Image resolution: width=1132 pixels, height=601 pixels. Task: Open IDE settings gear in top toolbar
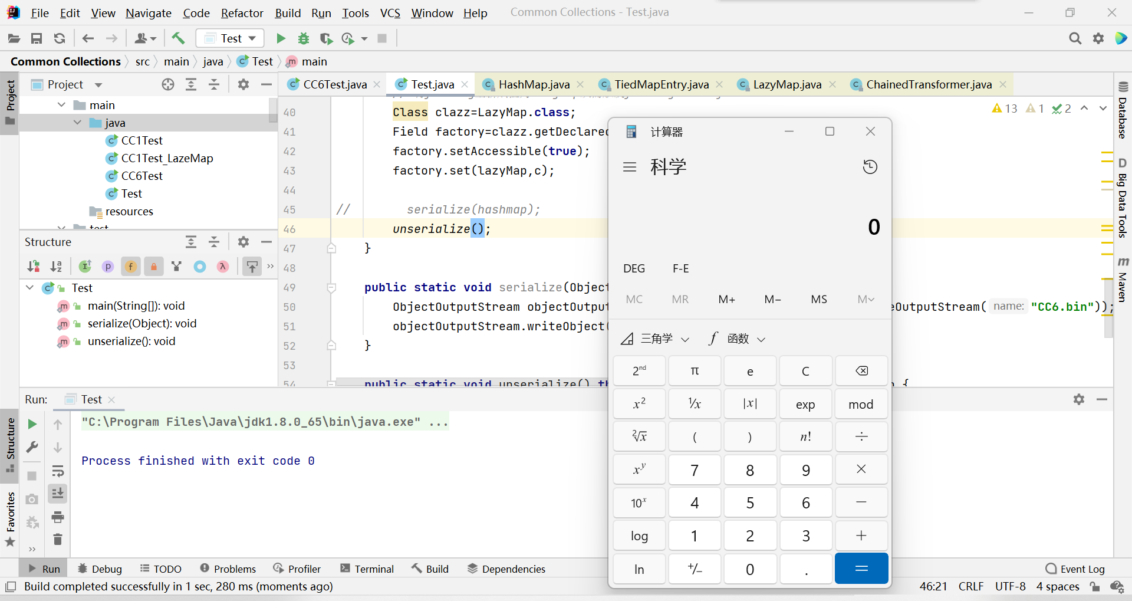[1098, 38]
